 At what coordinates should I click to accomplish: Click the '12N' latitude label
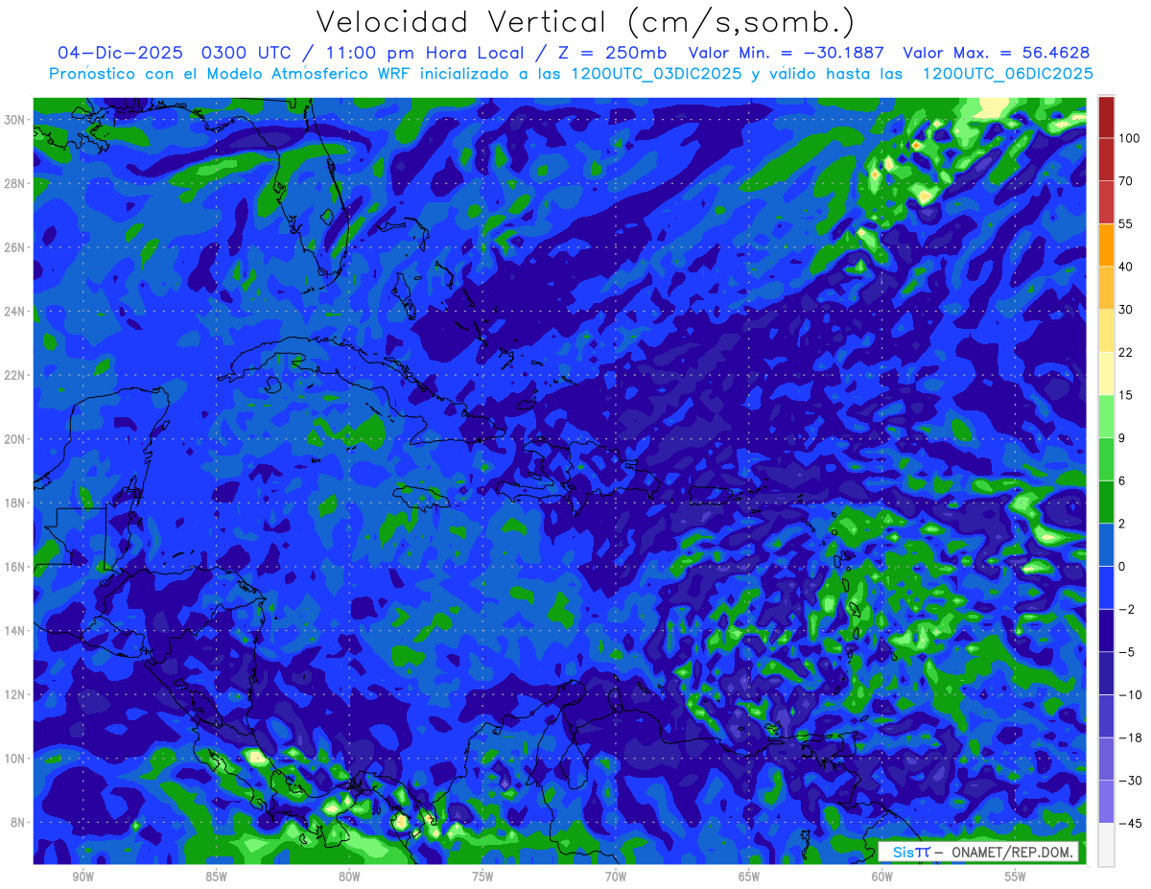(x=14, y=694)
